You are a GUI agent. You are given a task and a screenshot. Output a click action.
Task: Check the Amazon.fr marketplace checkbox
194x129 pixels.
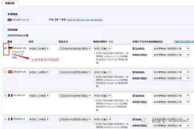[x=5, y=95]
